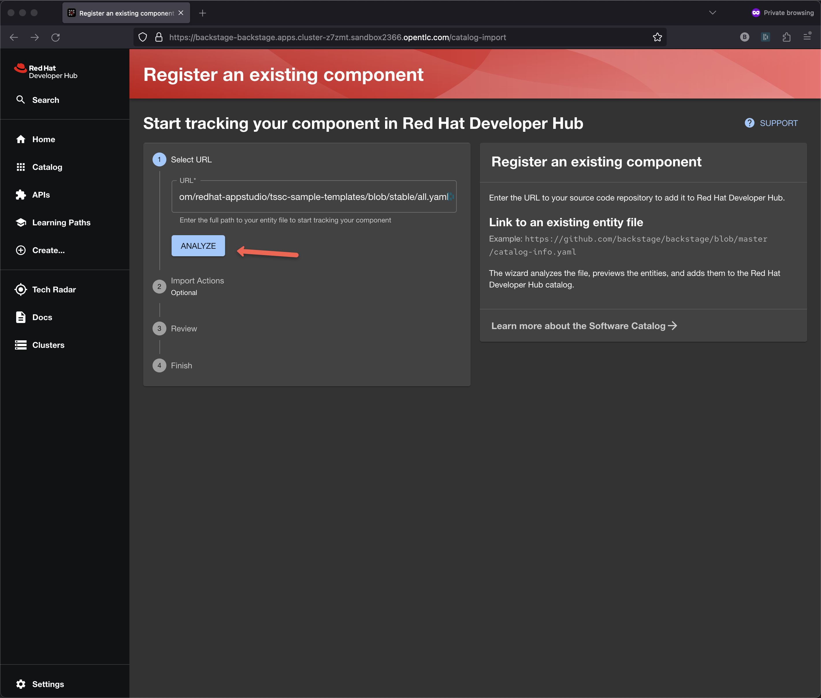Open a new browser tab
The height and width of the screenshot is (698, 821).
tap(203, 13)
